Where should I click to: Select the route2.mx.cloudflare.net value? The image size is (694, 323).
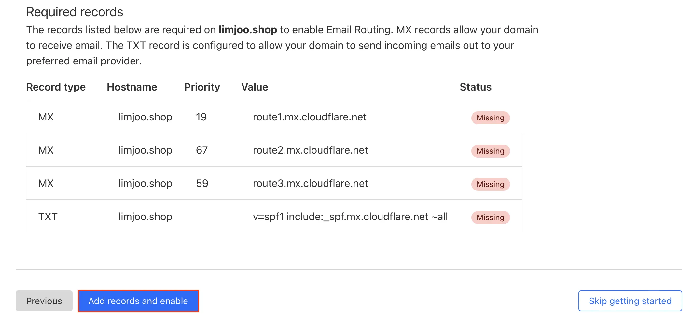click(310, 150)
